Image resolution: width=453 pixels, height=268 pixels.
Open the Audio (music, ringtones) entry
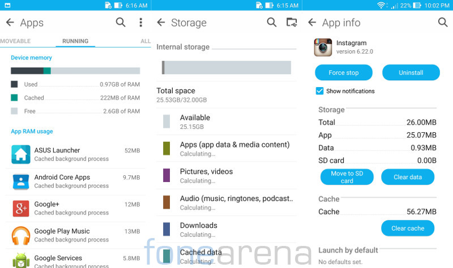[226, 202]
